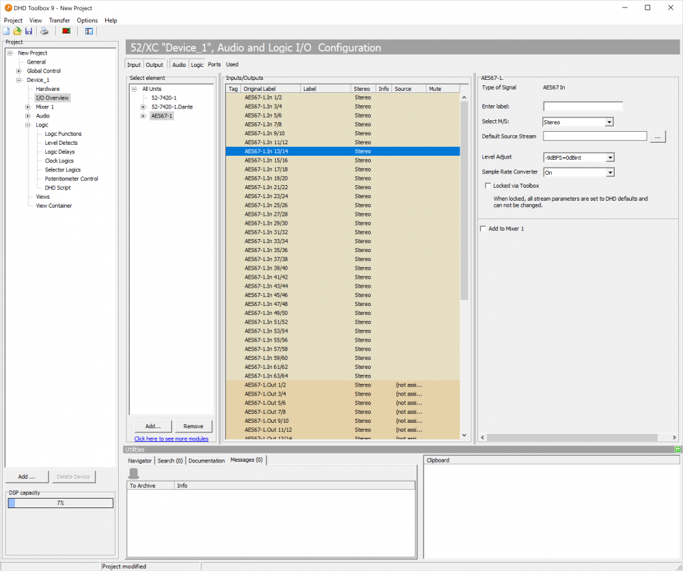Open the Navigator utilities tab
This screenshot has width=683, height=571.
(140, 461)
